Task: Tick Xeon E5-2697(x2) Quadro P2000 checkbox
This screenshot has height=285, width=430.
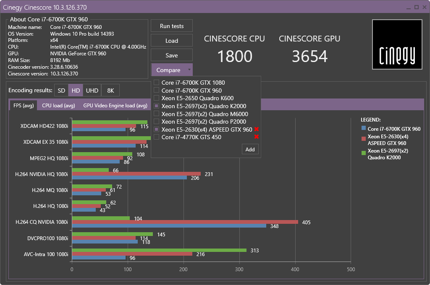Action: (x=156, y=121)
